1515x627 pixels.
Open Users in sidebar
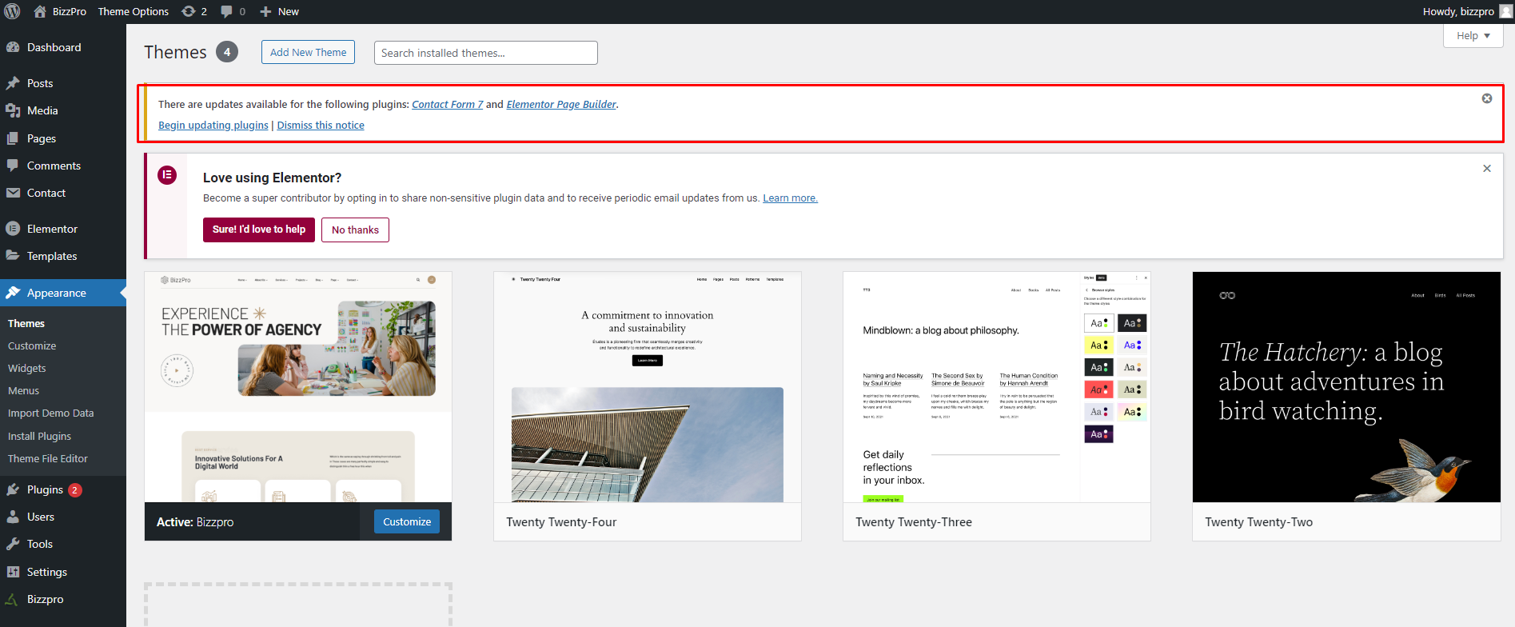click(x=63, y=517)
